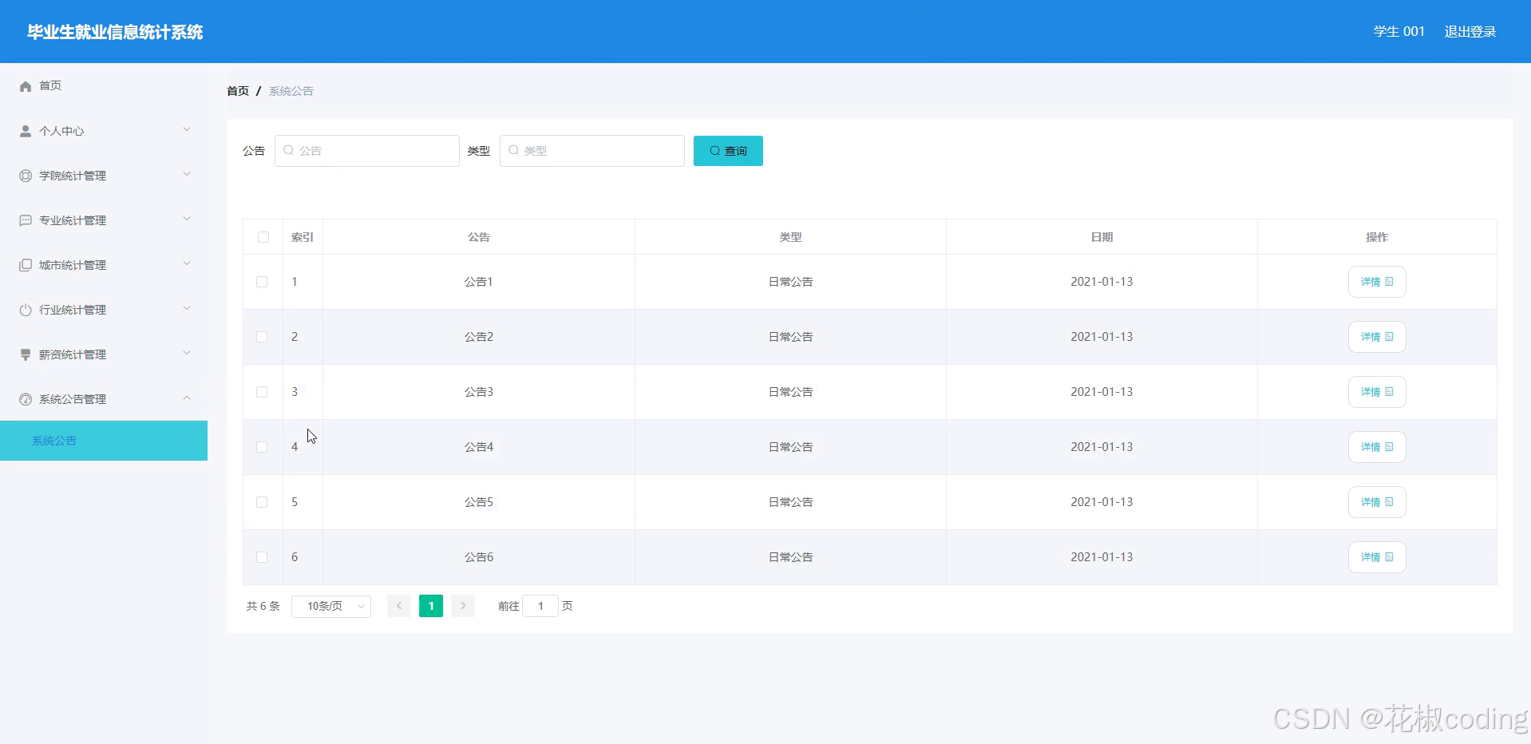Expand the 行业统计管理 menu chevron
Screen dimensions: 1531x744
[187, 308]
